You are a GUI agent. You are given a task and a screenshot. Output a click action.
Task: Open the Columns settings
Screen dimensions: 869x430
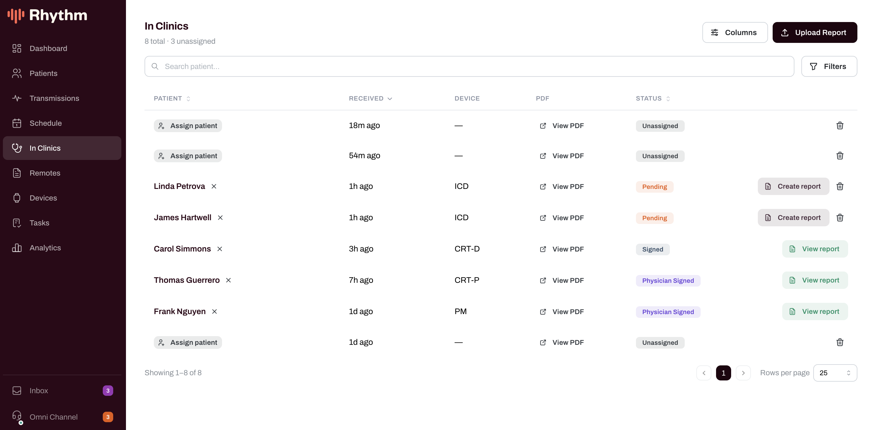735,32
